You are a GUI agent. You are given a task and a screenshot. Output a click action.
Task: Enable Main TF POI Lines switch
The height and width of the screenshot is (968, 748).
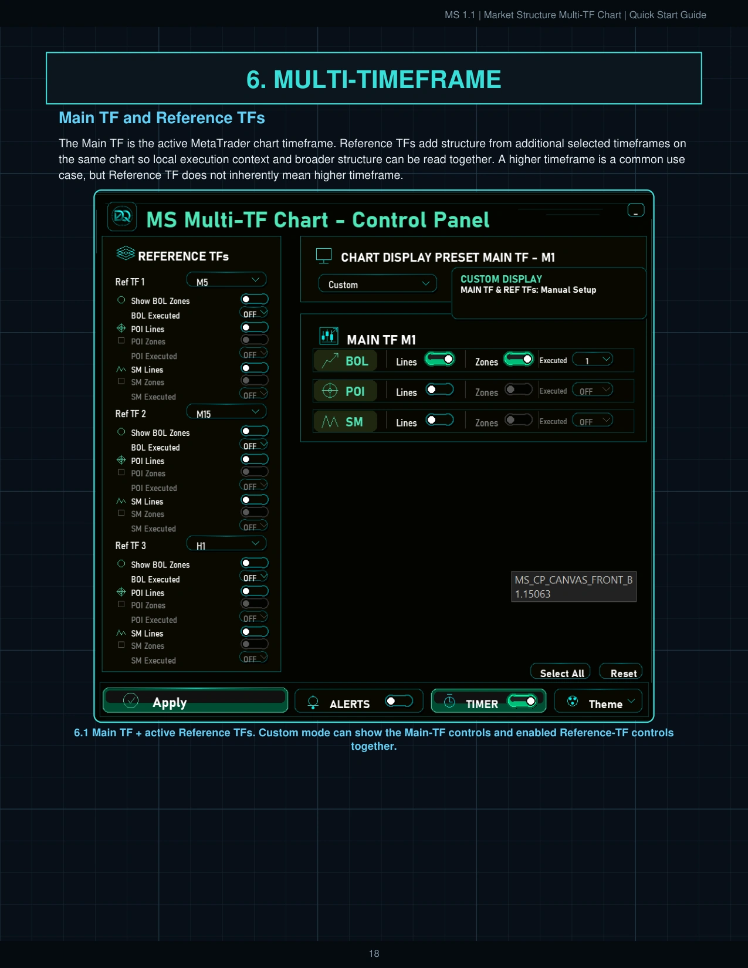click(x=440, y=390)
